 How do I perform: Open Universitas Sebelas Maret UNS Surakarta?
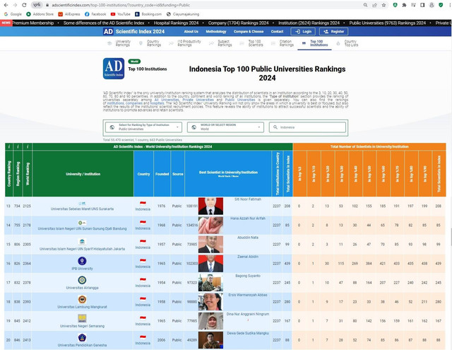[x=82, y=209]
